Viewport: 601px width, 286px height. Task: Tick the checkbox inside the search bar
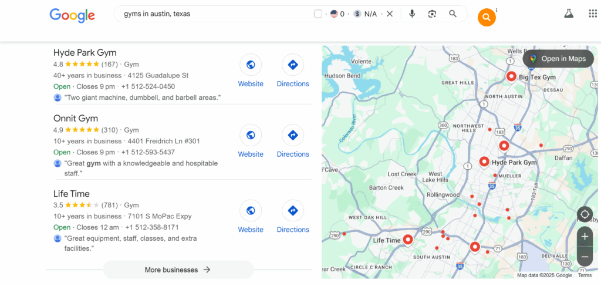click(318, 14)
